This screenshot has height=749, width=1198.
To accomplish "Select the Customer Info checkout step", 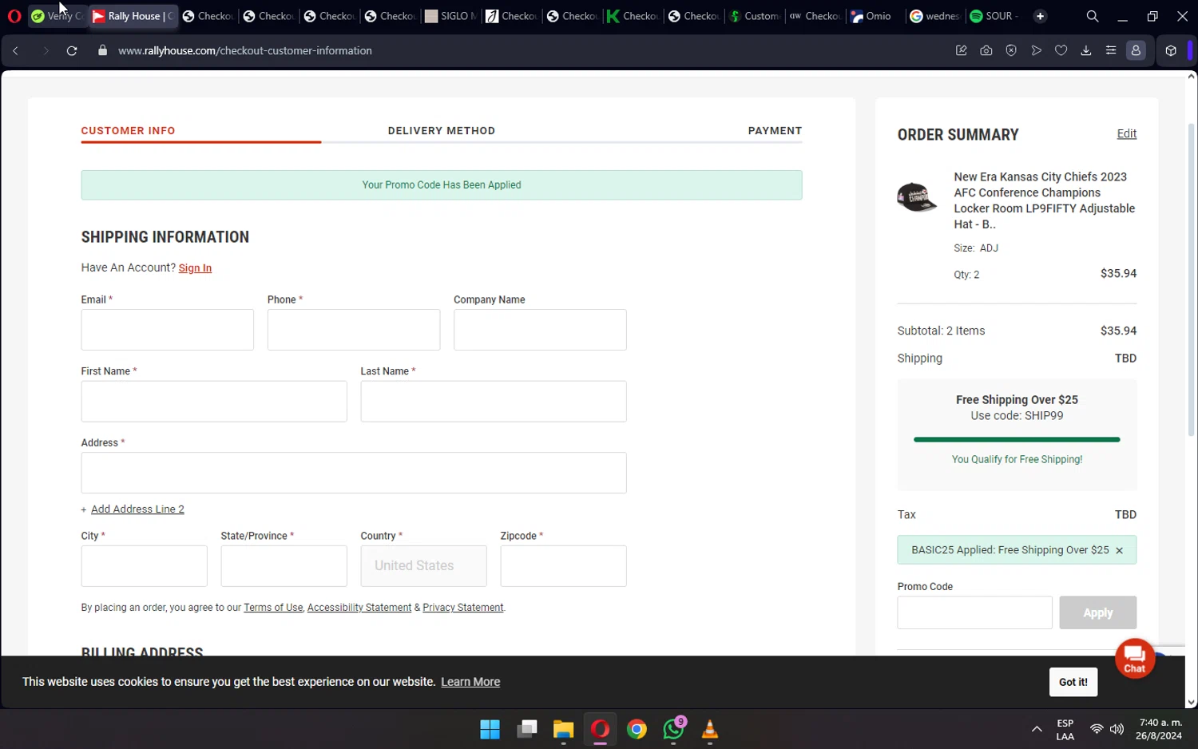I will coord(128,131).
